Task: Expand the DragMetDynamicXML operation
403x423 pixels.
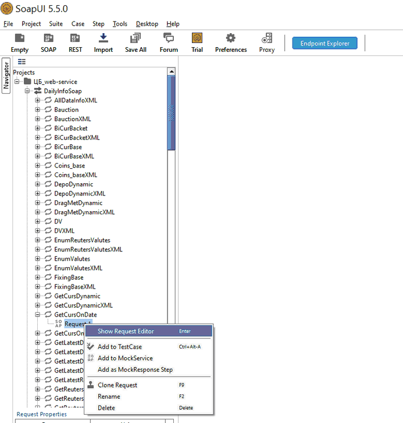Action: tap(37, 212)
